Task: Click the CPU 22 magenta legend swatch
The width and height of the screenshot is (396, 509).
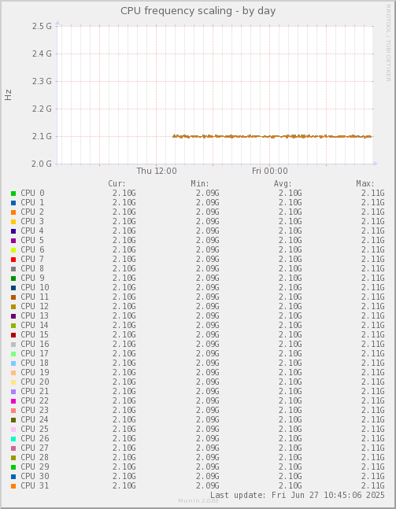Action: point(13,401)
